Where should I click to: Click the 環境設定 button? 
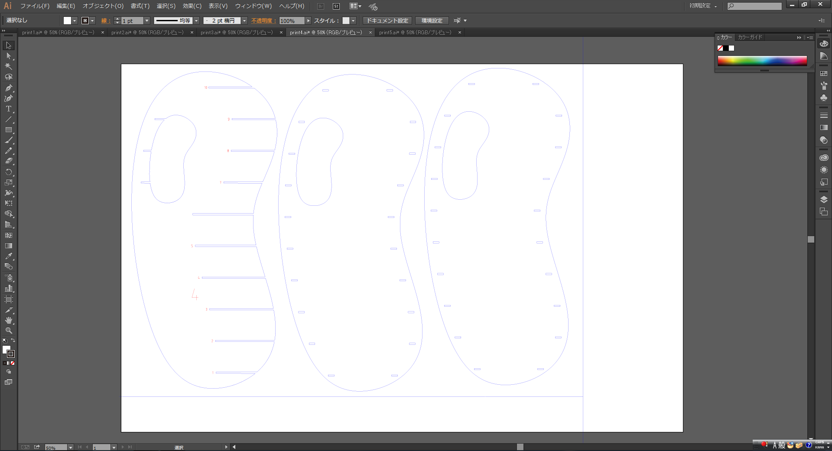coord(432,21)
